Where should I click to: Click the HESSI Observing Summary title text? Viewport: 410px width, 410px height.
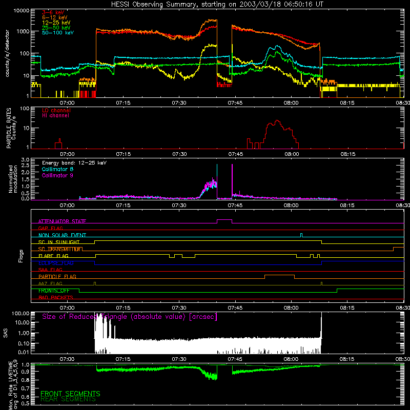click(x=217, y=4)
